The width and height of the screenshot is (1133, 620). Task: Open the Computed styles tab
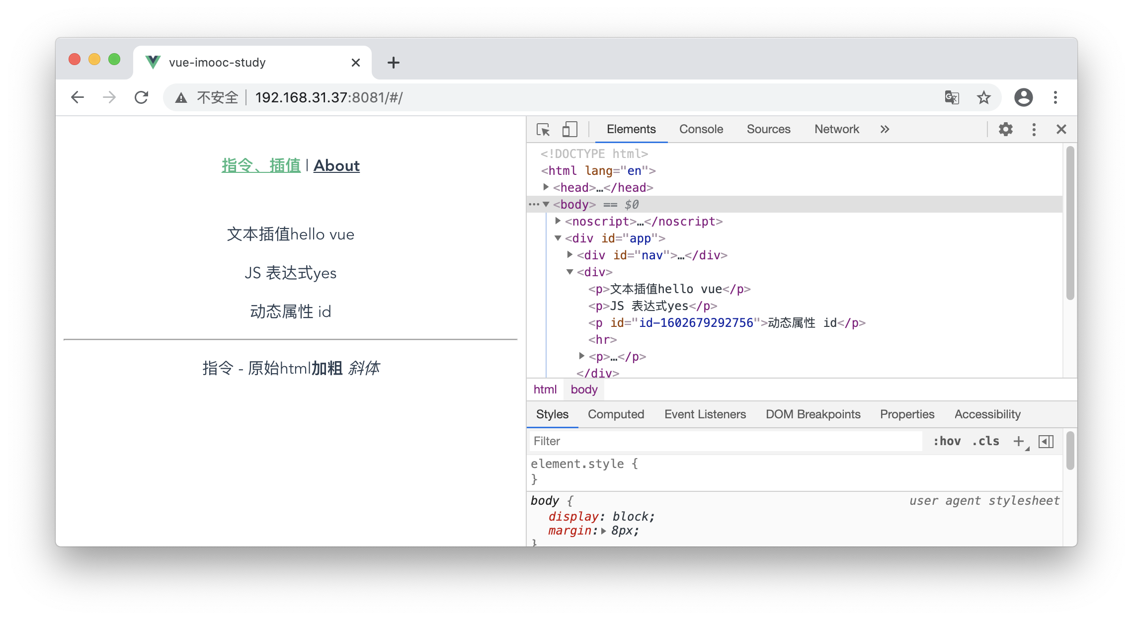[x=616, y=414]
